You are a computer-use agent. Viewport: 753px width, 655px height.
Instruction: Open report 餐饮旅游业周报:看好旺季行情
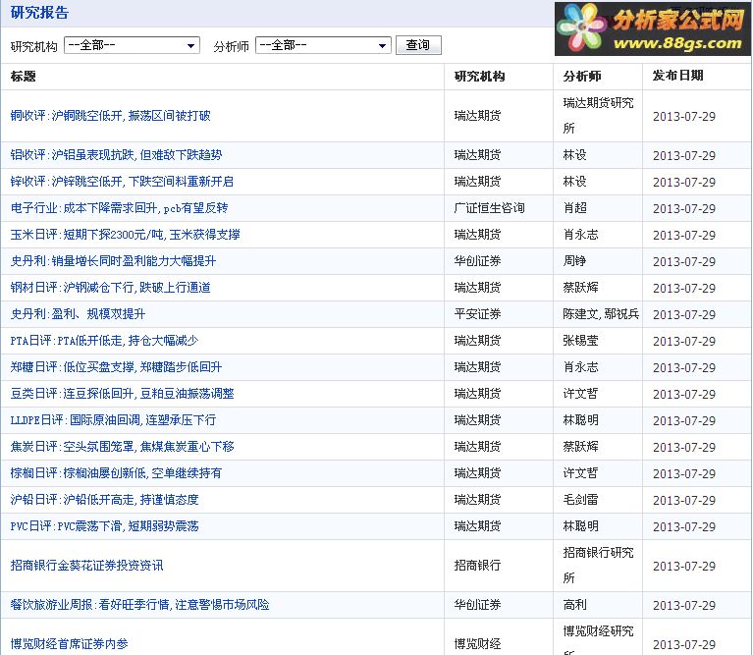(139, 605)
